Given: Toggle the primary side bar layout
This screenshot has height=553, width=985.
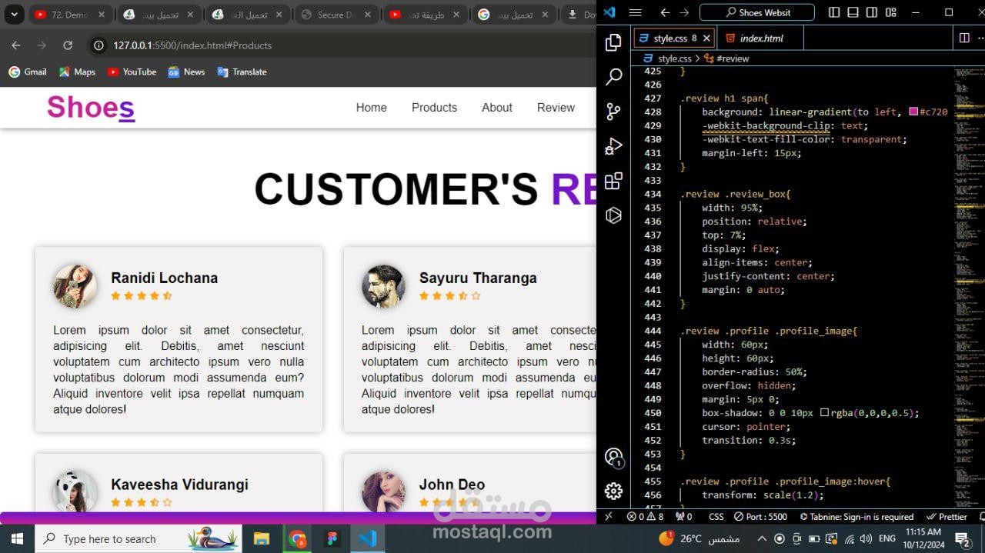Looking at the screenshot, I should click(834, 12).
